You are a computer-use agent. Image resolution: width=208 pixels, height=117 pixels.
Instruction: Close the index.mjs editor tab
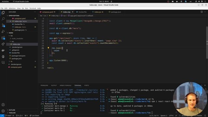pos(72,12)
